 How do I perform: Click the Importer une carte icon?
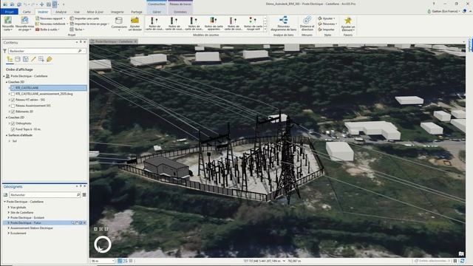tap(72, 18)
